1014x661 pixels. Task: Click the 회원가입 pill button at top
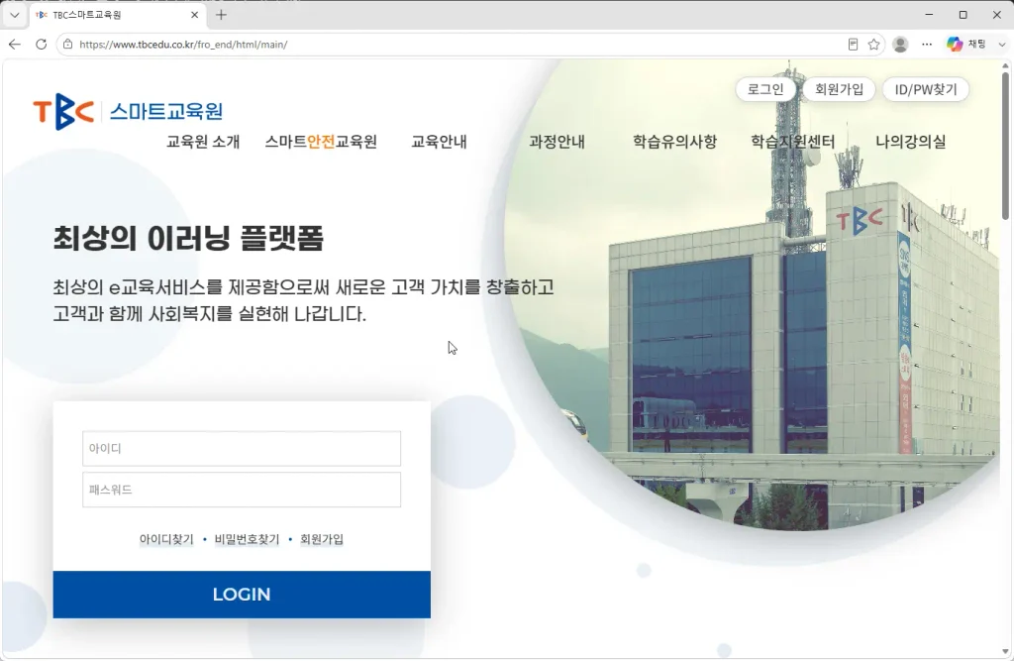[x=839, y=89]
